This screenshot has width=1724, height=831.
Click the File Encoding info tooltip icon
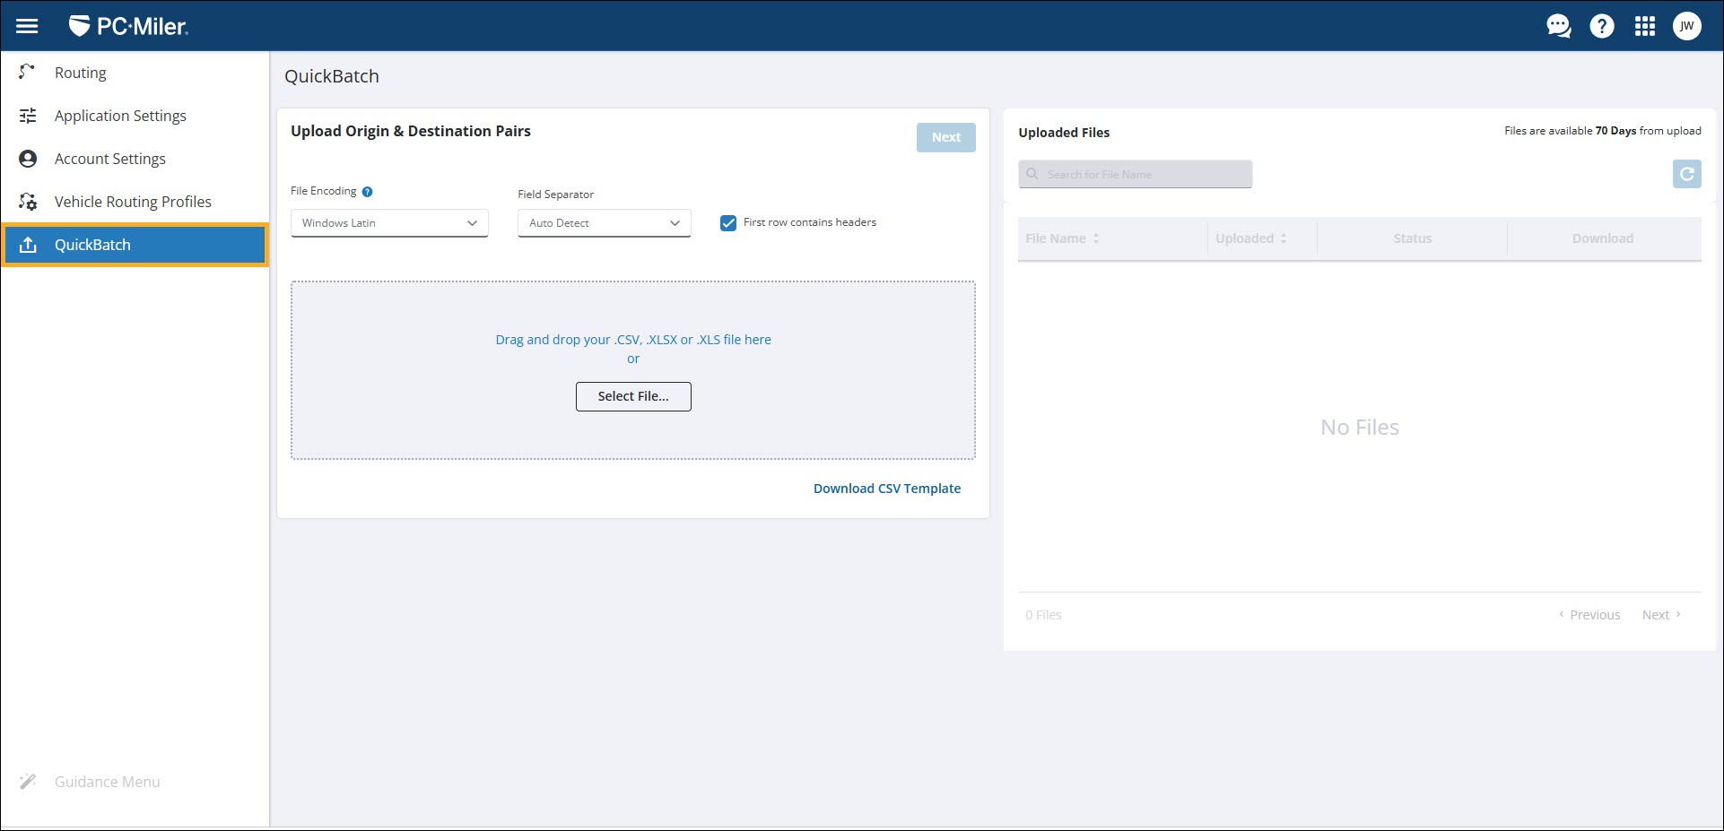[367, 190]
